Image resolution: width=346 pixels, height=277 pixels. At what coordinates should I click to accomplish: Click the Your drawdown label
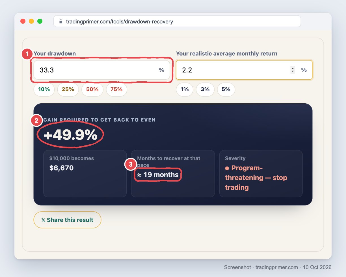(x=55, y=54)
